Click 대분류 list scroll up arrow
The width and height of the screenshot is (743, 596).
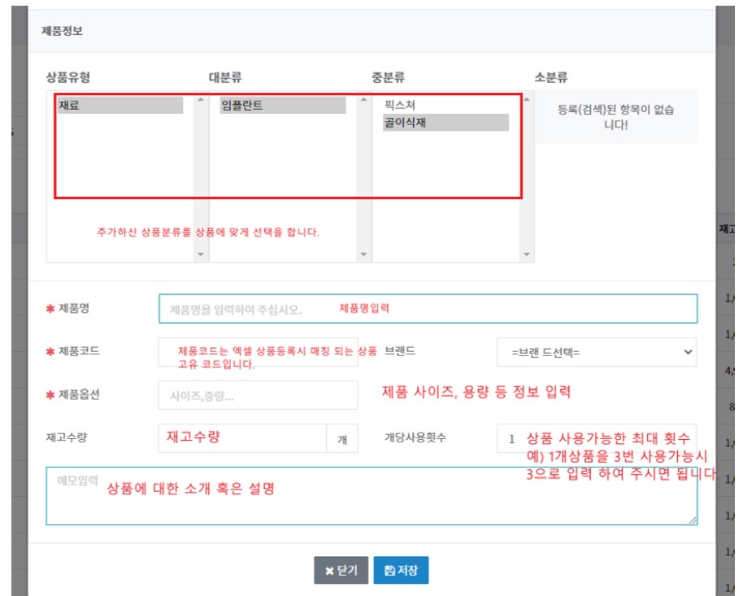pos(363,101)
